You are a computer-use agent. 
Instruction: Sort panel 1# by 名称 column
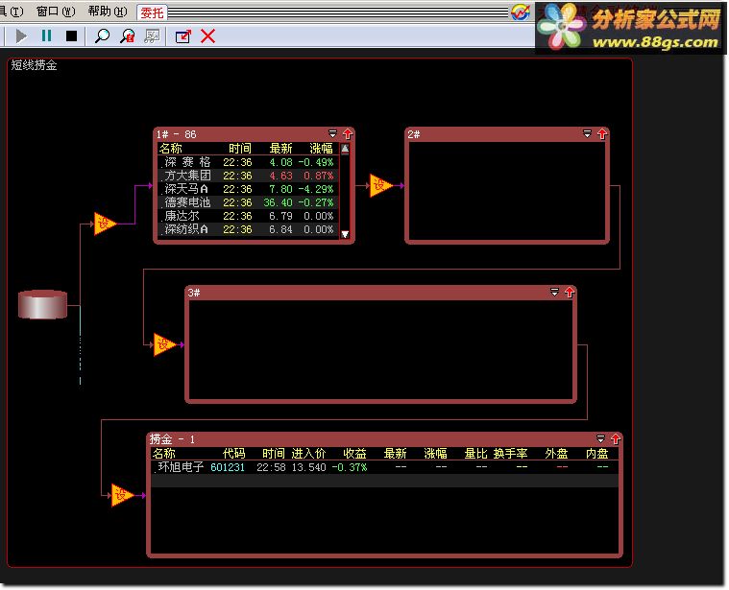(x=171, y=149)
